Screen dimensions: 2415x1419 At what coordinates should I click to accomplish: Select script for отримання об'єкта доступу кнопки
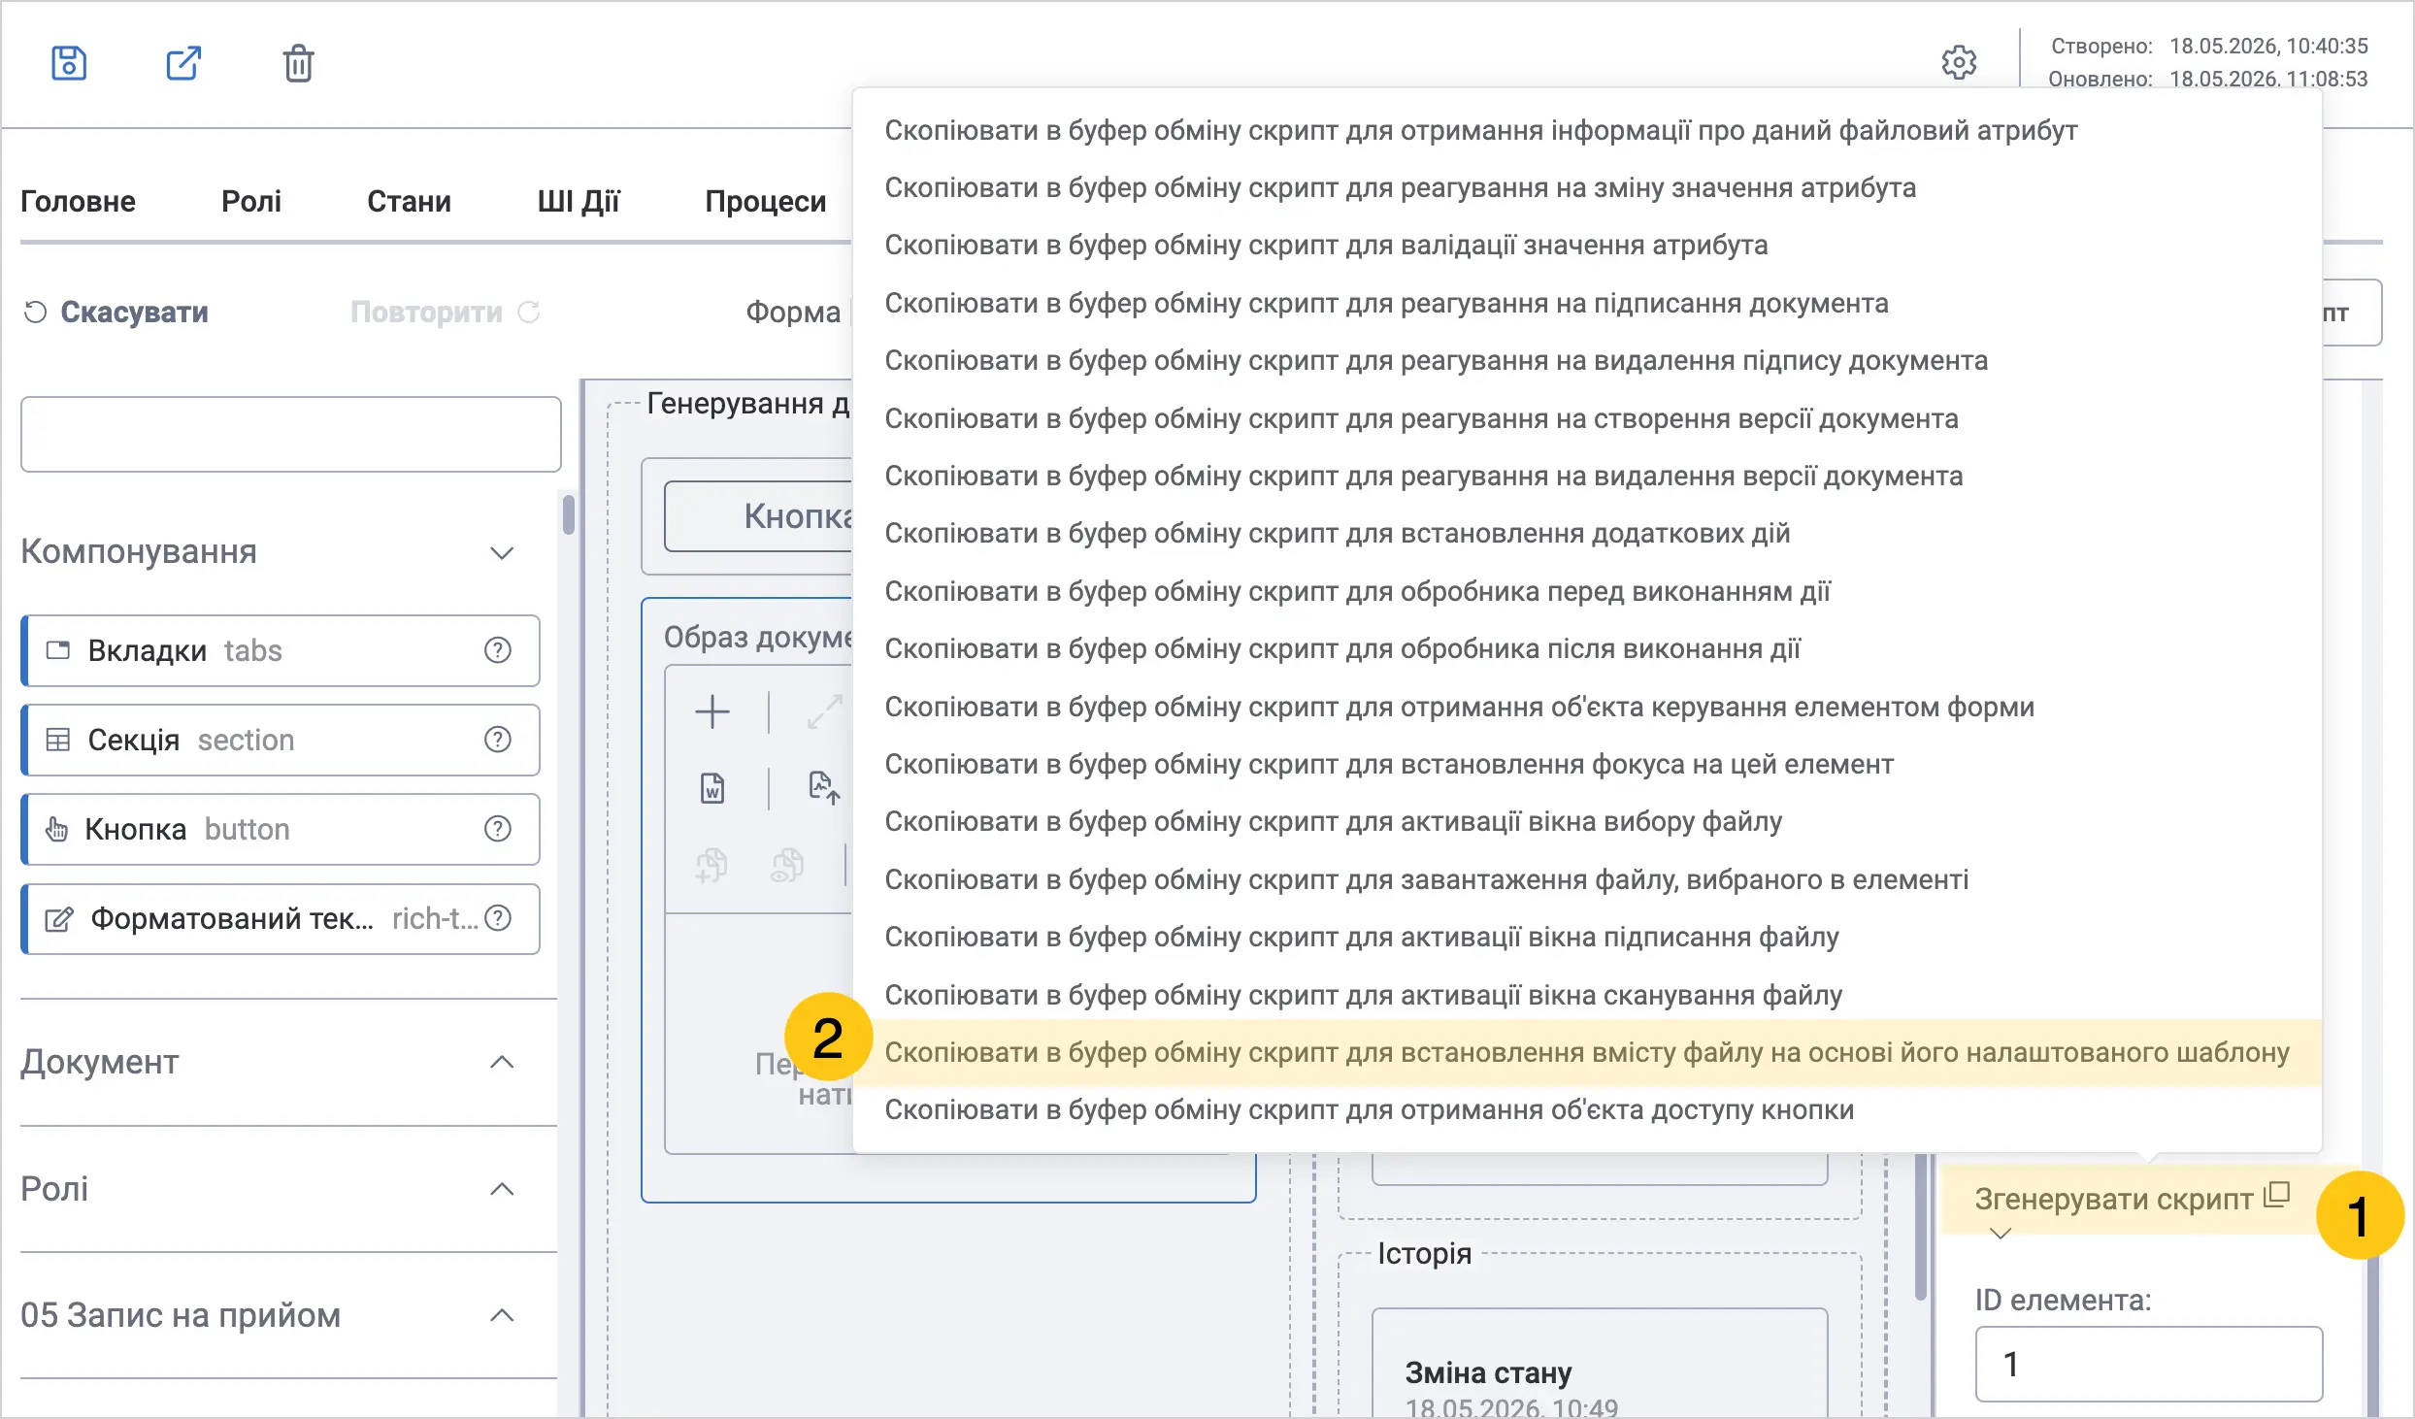1587,1109
